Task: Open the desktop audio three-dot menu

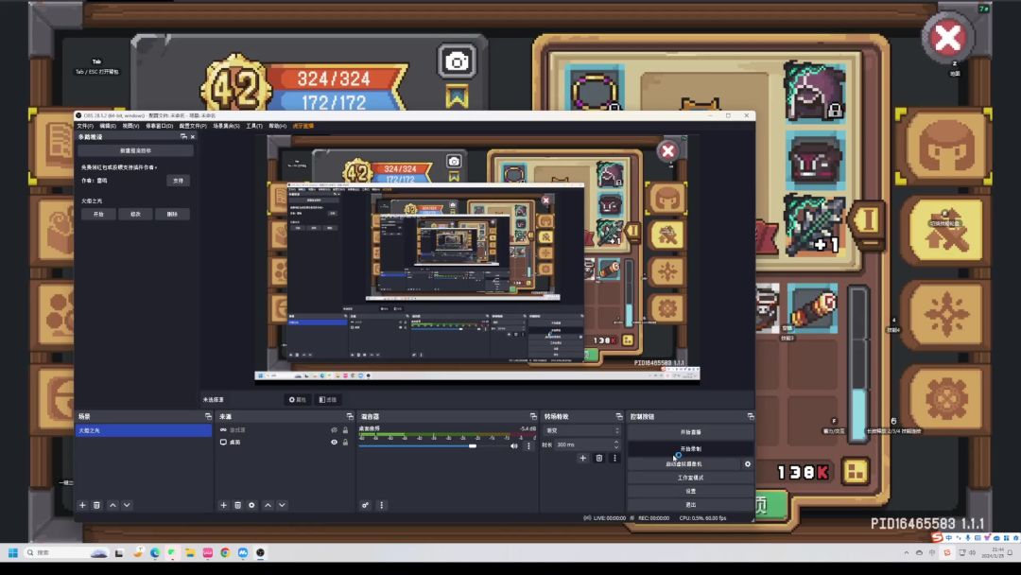Action: (x=528, y=445)
